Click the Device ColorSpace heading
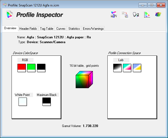 pos(25,53)
